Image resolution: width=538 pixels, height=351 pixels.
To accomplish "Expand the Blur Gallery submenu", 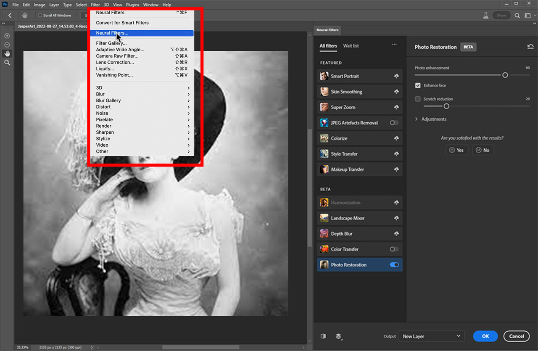I will click(x=108, y=100).
